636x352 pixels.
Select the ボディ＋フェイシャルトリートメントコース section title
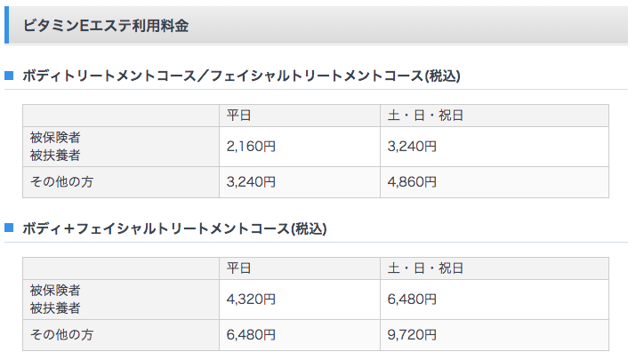click(x=175, y=228)
